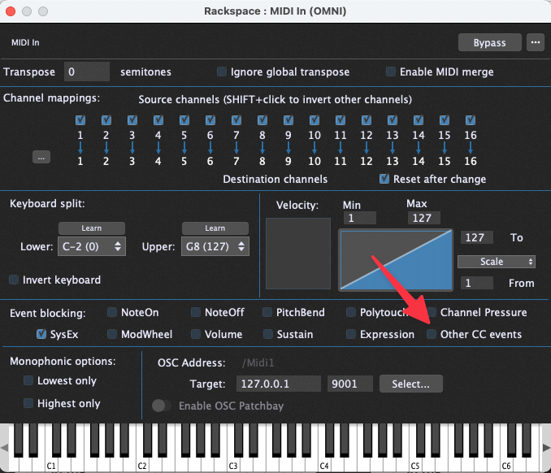Enable Ignore global transpose
The height and width of the screenshot is (473, 551).
tap(222, 72)
